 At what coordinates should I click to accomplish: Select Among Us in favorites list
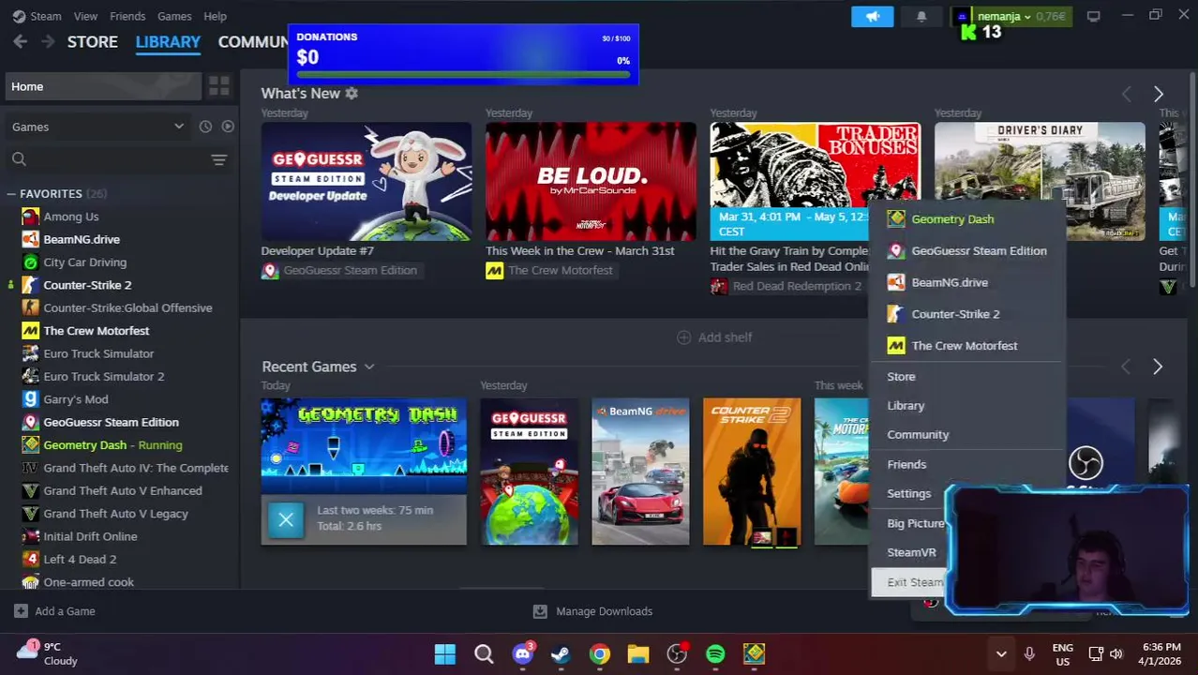pyautogui.click(x=70, y=217)
